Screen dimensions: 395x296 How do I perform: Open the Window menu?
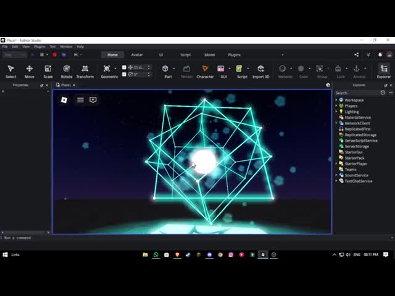[66, 47]
